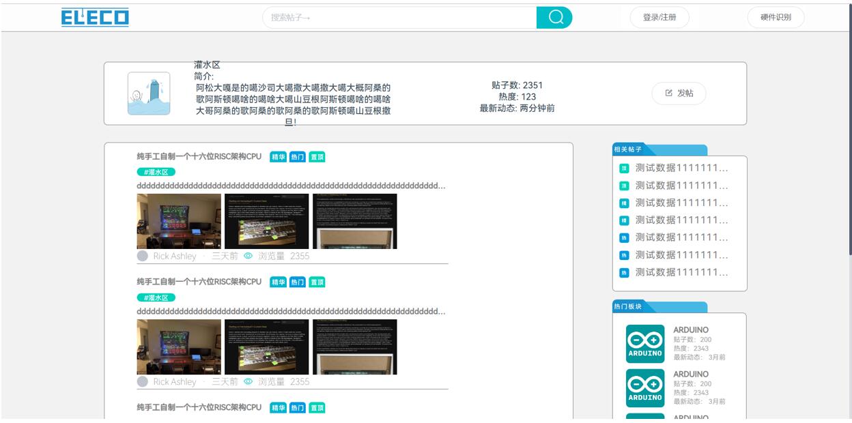Click Rick Ashley's avatar in second post
Viewport: 852px width, 423px height.
coord(143,381)
